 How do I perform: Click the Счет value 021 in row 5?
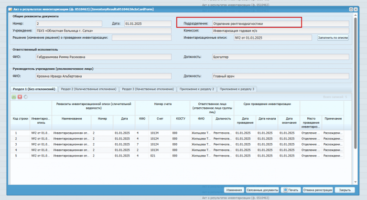[x=153, y=156]
